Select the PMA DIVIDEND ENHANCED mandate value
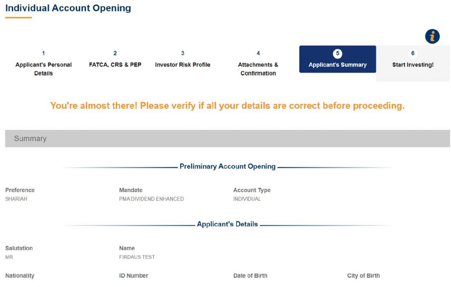Viewport: 451px width, 287px height. [x=152, y=199]
